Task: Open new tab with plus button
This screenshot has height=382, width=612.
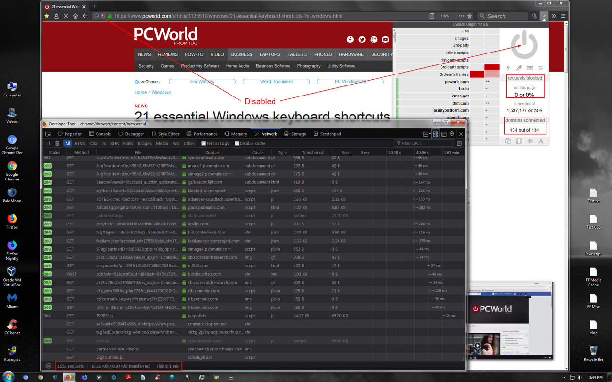Action: [x=94, y=6]
